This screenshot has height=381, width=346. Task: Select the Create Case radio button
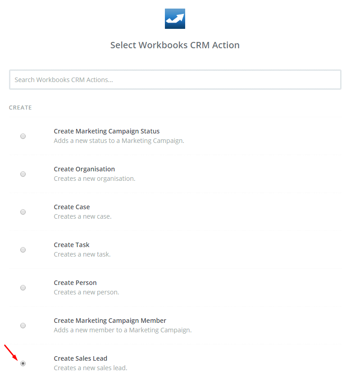pos(23,212)
